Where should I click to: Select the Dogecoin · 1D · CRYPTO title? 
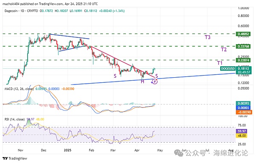(x=21, y=11)
